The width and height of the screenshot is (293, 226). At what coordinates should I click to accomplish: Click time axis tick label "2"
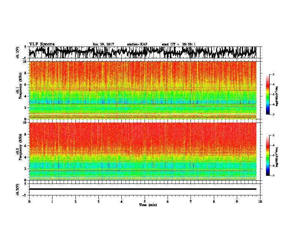tap(75, 202)
